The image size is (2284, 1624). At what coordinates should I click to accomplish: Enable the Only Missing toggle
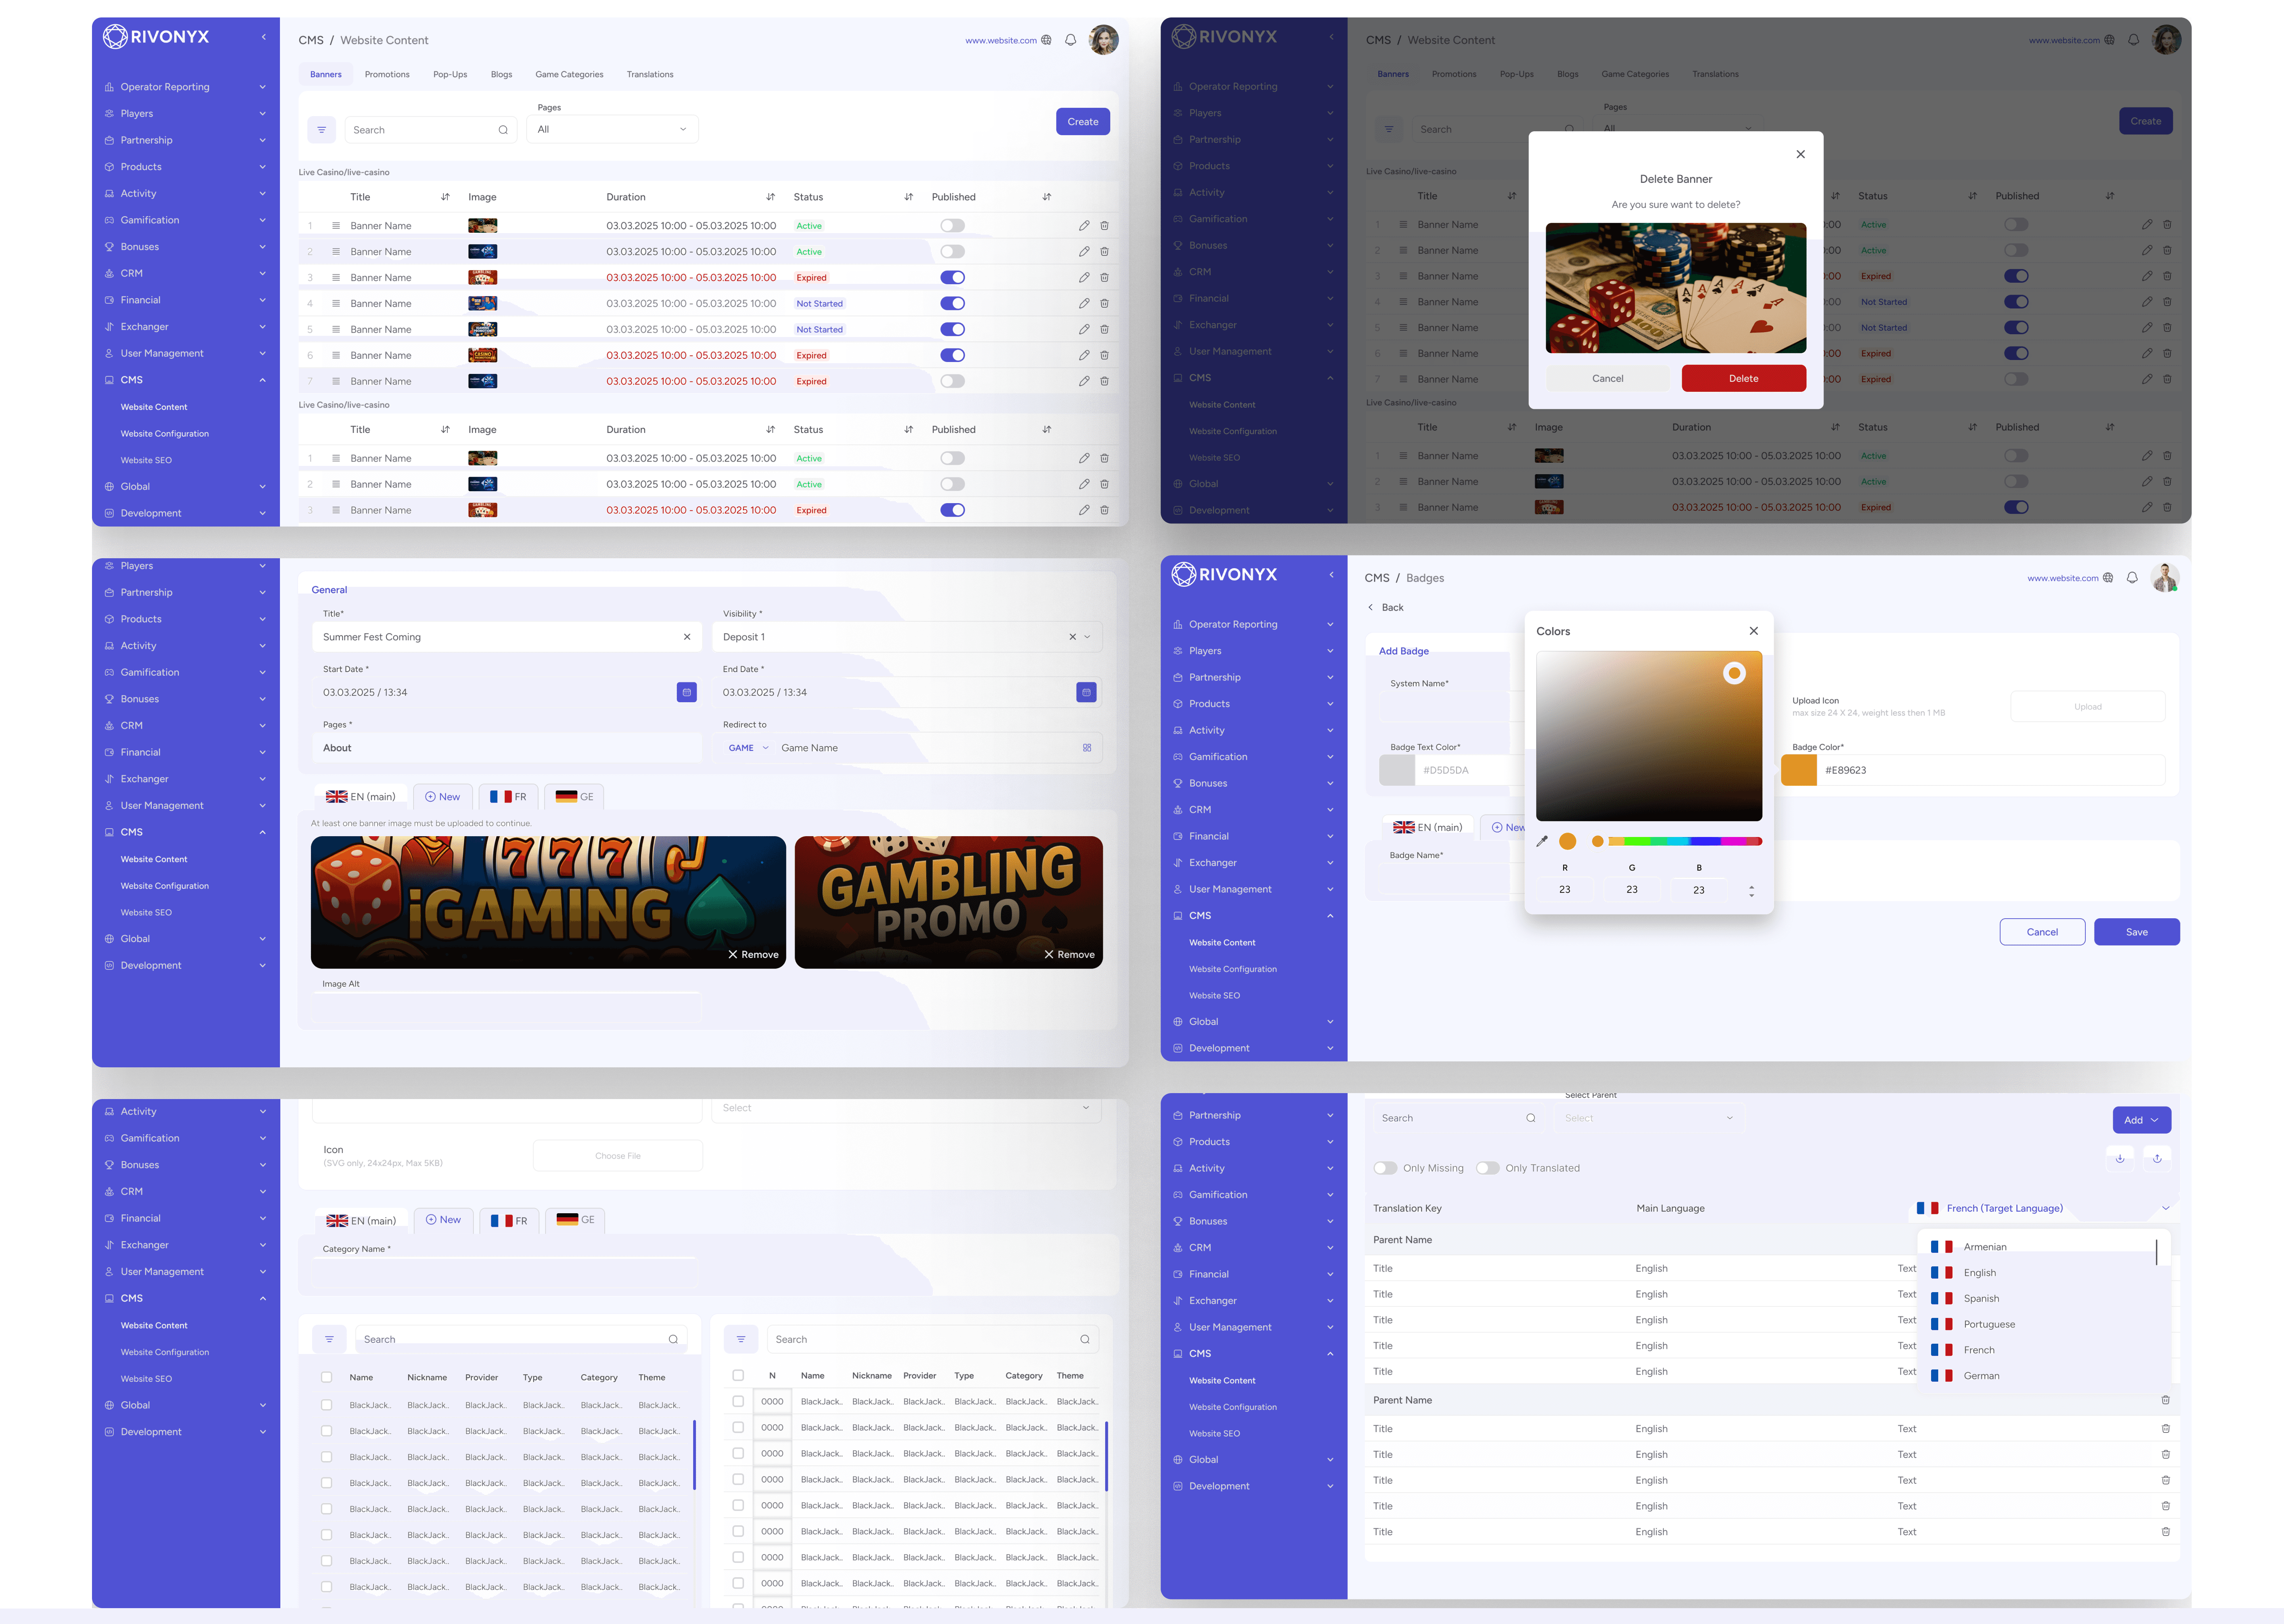pos(1385,1168)
